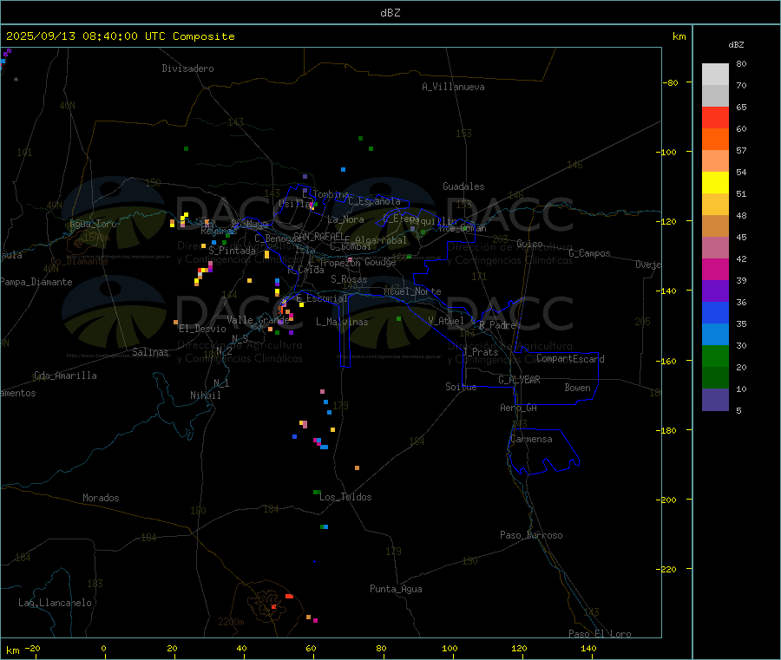This screenshot has width=781, height=660.
Task: Click the Valle_Grande location label
Action: pos(258,320)
